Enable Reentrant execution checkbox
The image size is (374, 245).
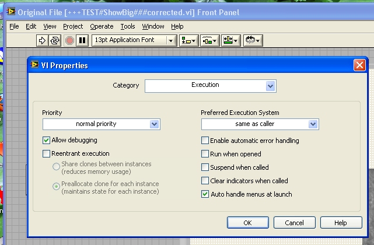46,153
